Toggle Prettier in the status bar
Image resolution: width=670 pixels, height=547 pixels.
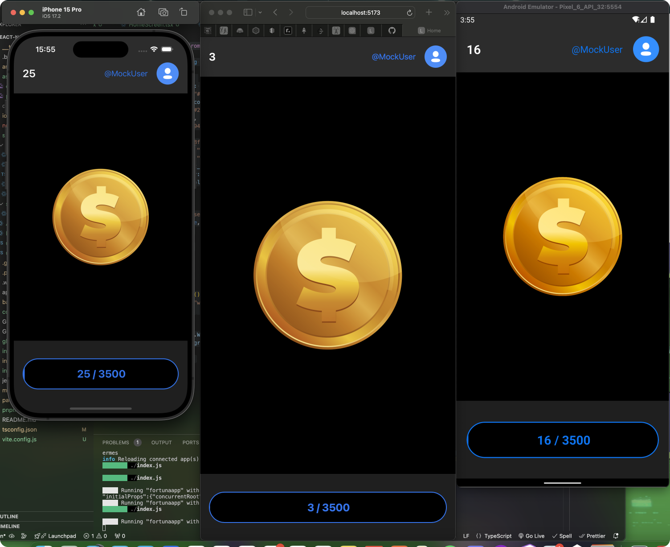click(x=592, y=536)
